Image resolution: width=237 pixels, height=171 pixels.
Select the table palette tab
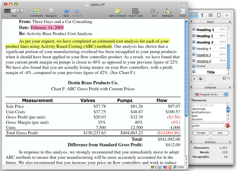(210, 15)
